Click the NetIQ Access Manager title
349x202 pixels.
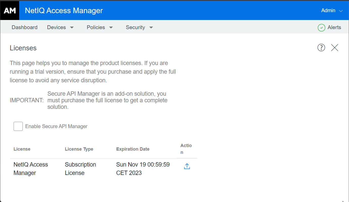pyautogui.click(x=64, y=10)
